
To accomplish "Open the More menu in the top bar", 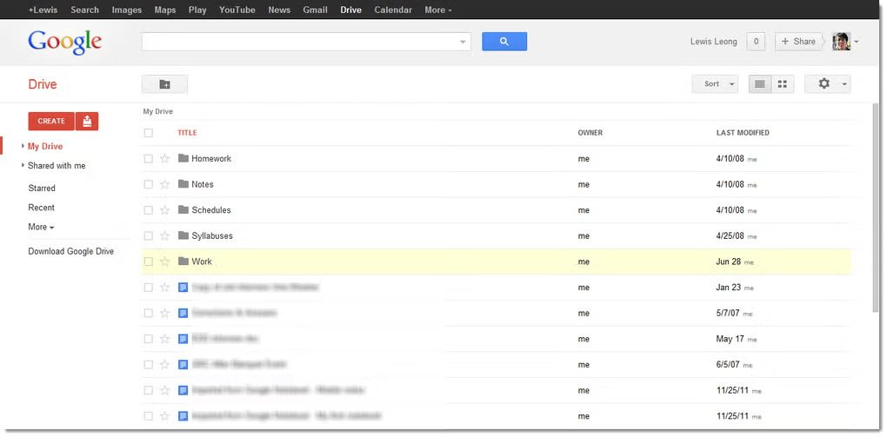I will (x=437, y=10).
